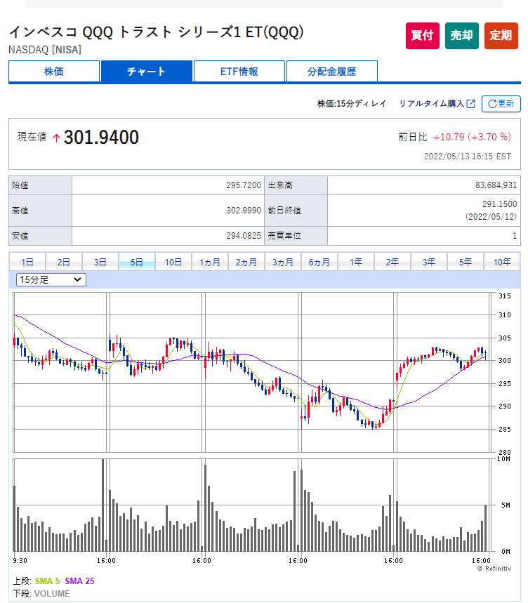This screenshot has width=528, height=603.
Task: Select the 5年 chart range
Action: pyautogui.click(x=466, y=263)
